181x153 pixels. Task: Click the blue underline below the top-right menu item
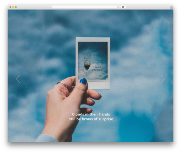tap(164, 18)
